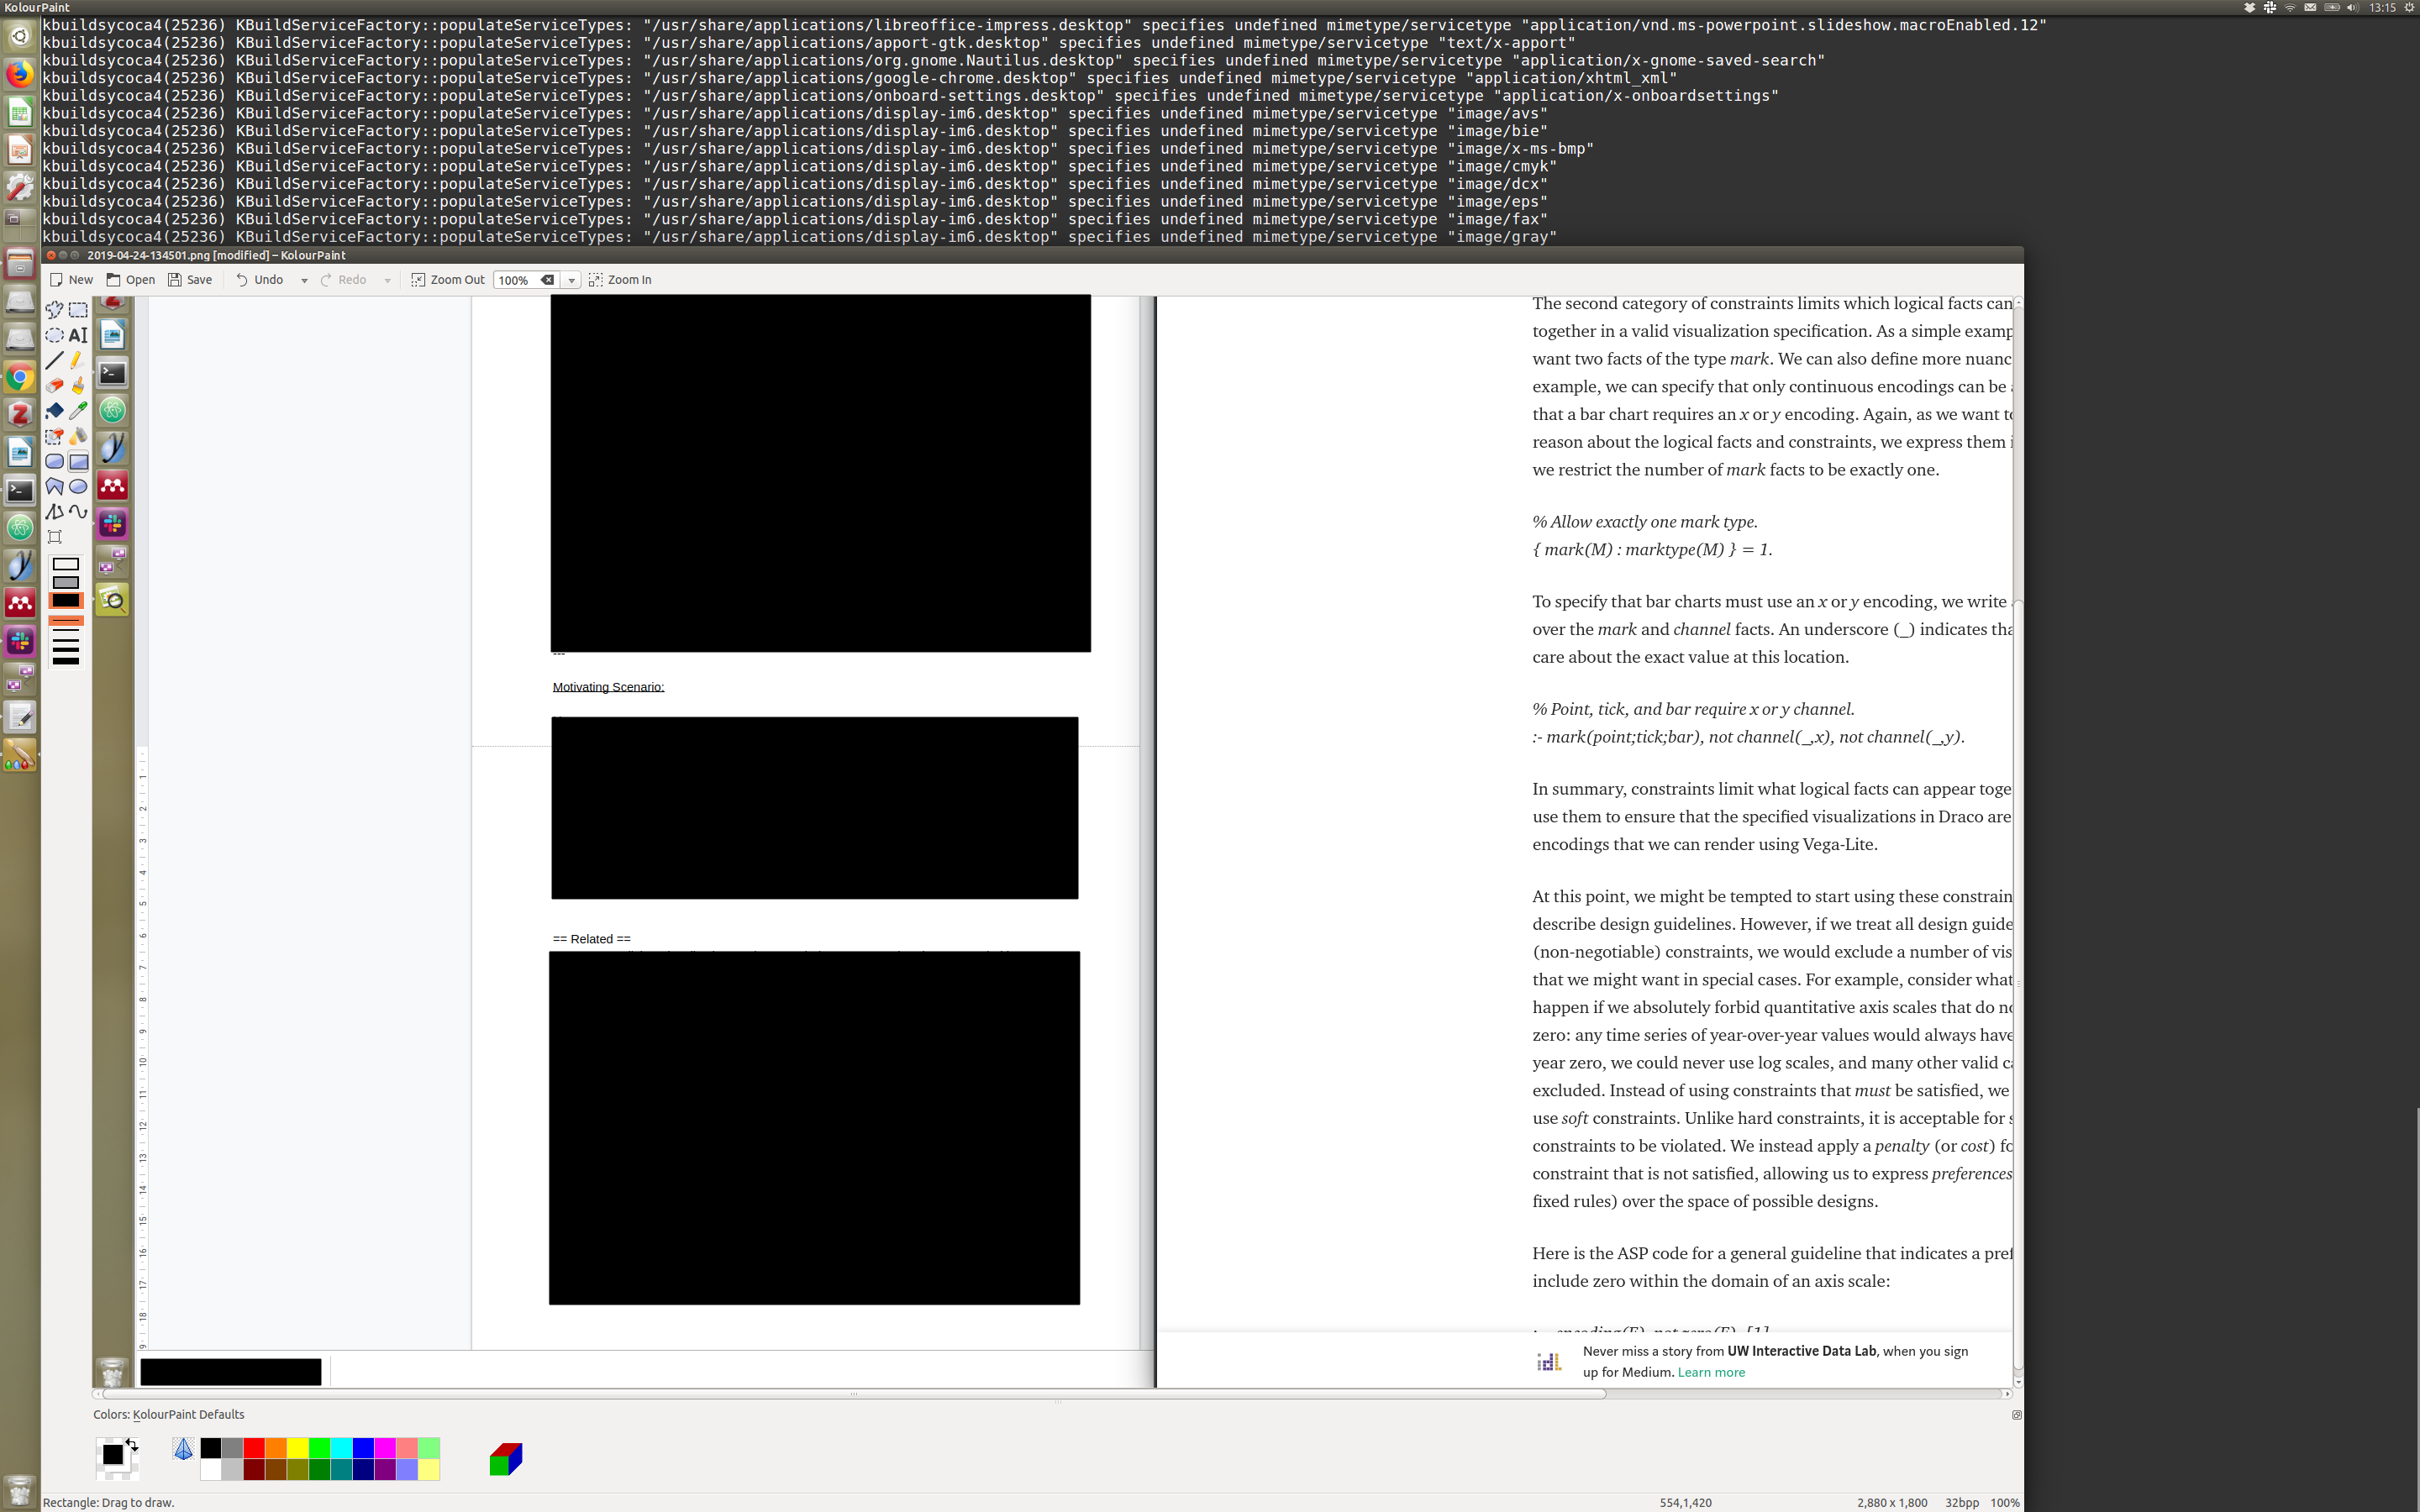The width and height of the screenshot is (2420, 1512).
Task: Choose the Eraser tool
Action: pos(54,386)
